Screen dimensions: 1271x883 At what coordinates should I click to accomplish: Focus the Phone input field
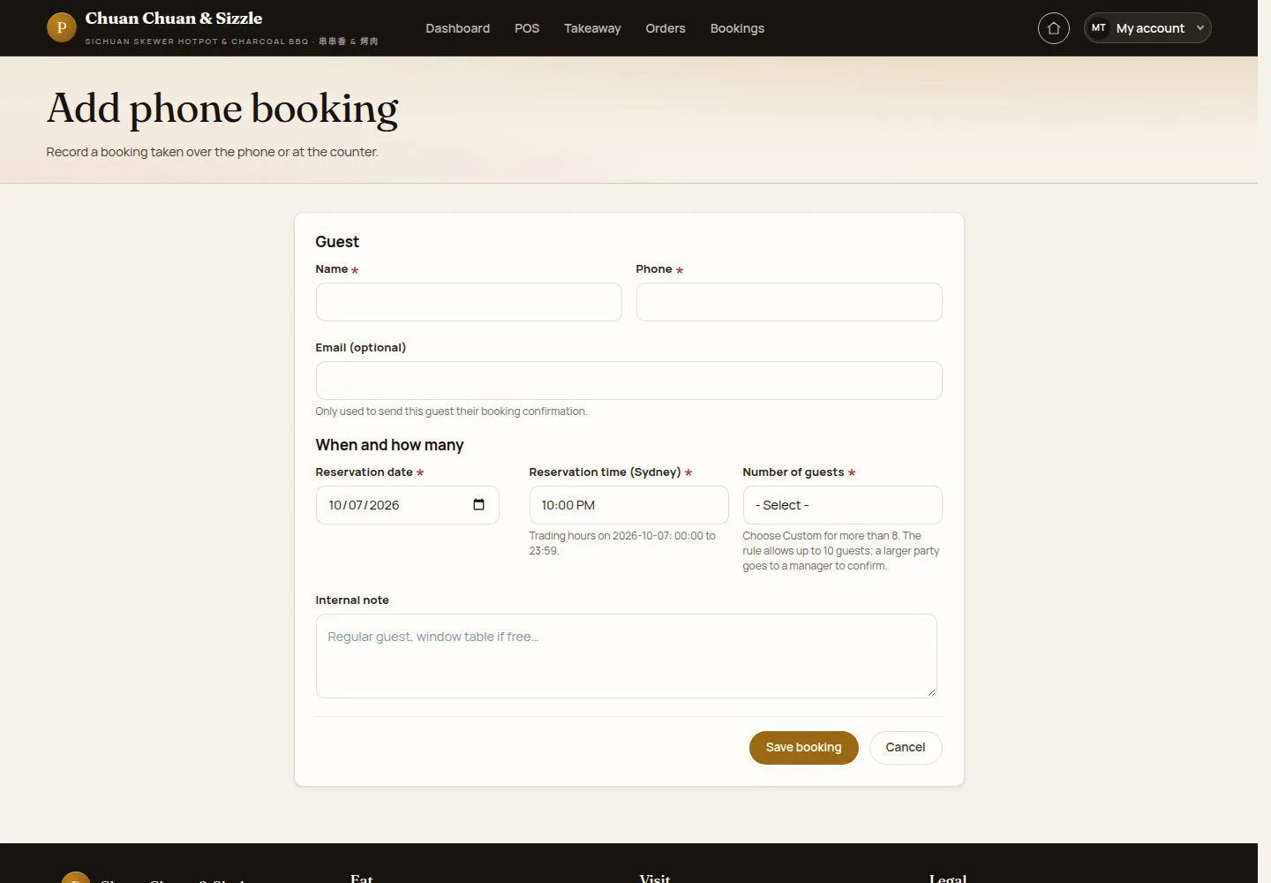point(789,302)
